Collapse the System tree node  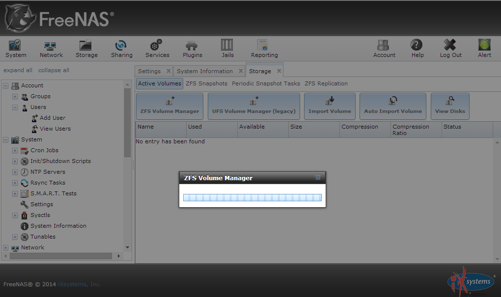(6, 139)
